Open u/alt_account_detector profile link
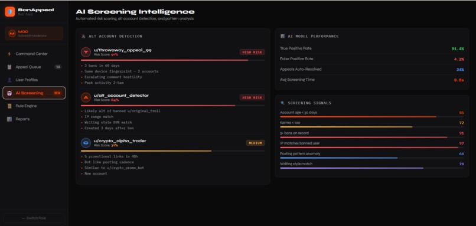Viewport: 476px width, 226px height. coord(121,95)
